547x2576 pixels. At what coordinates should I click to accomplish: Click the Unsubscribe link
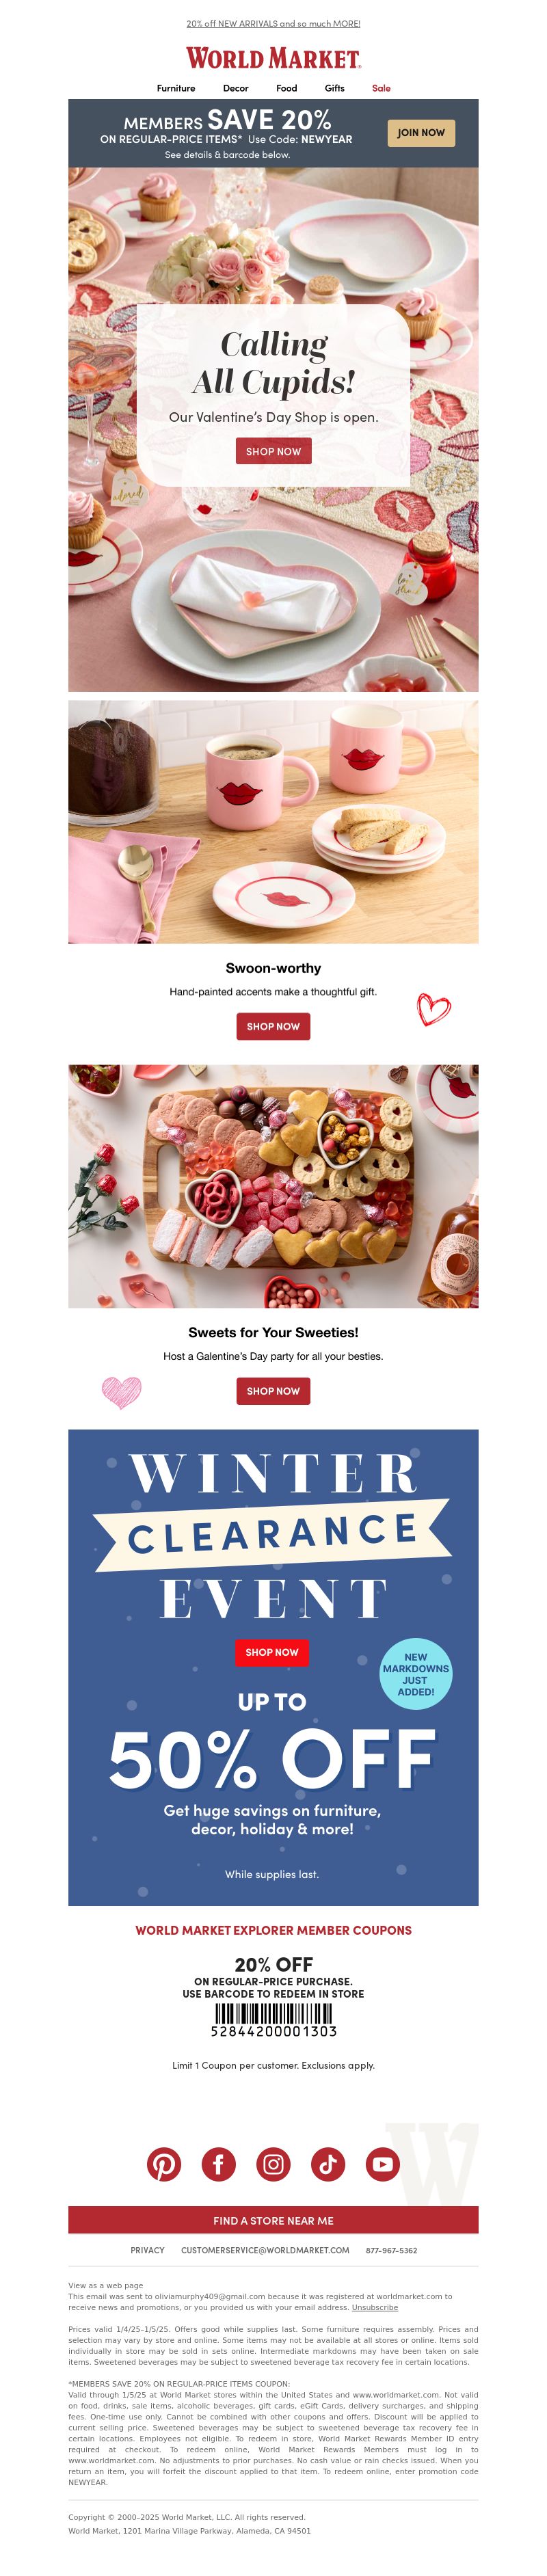coord(375,2308)
